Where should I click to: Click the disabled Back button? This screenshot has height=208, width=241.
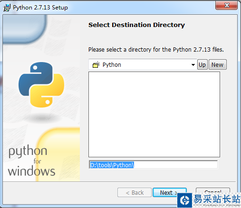click(135, 192)
